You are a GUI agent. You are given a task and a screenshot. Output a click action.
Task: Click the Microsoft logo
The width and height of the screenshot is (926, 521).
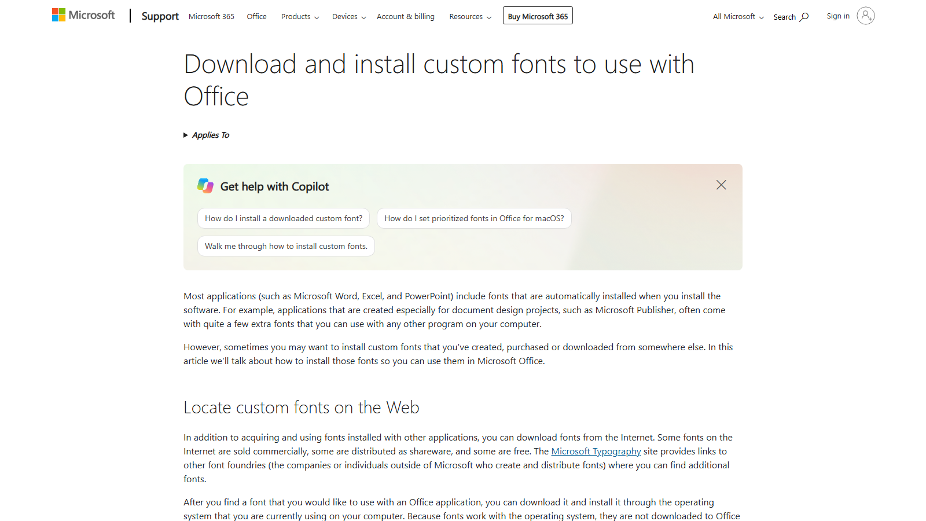[83, 15]
